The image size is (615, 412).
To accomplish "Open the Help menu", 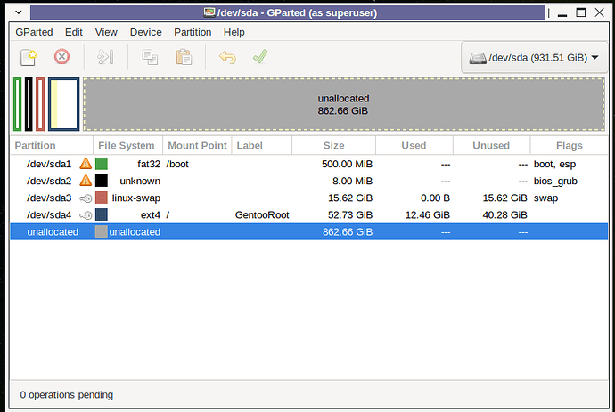I will pyautogui.click(x=234, y=32).
